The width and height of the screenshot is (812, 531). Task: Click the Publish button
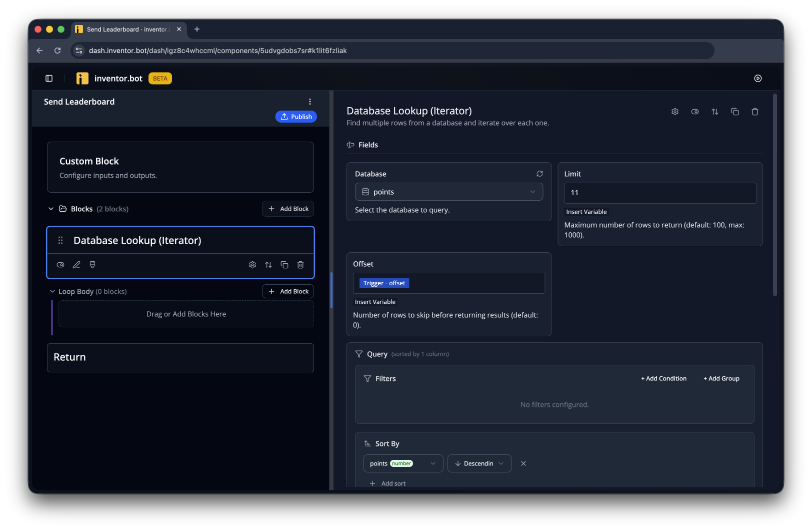296,117
